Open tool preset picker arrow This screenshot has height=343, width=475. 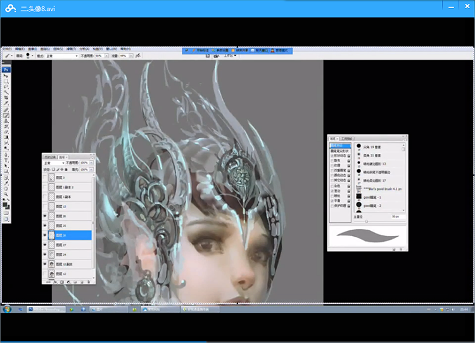[11, 56]
